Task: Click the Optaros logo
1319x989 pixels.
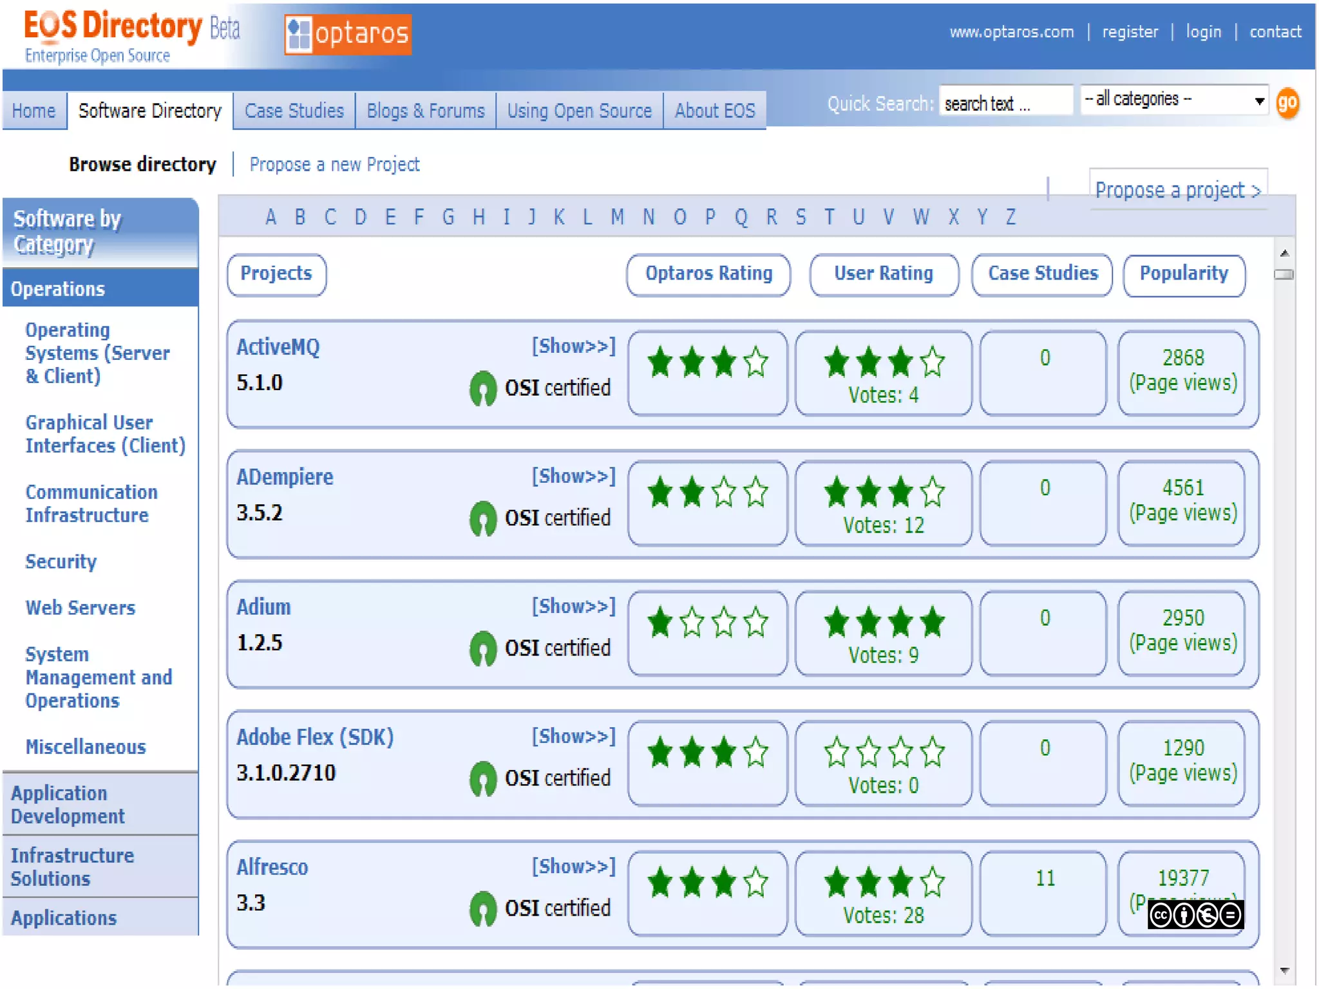Action: click(x=348, y=34)
